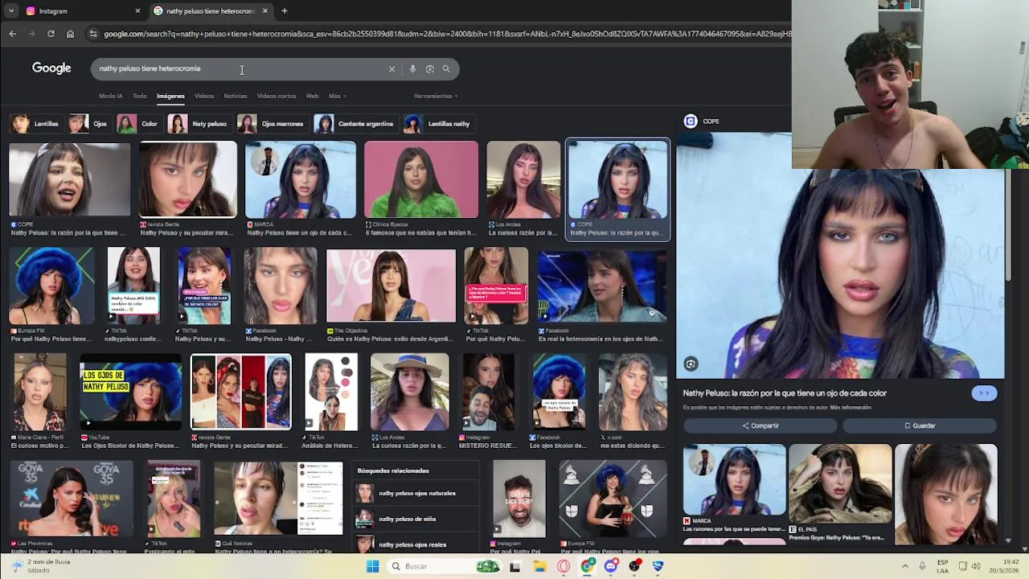Filter by the Ojos marrones chip
Screen dimensions: 1029x579
click(272, 124)
